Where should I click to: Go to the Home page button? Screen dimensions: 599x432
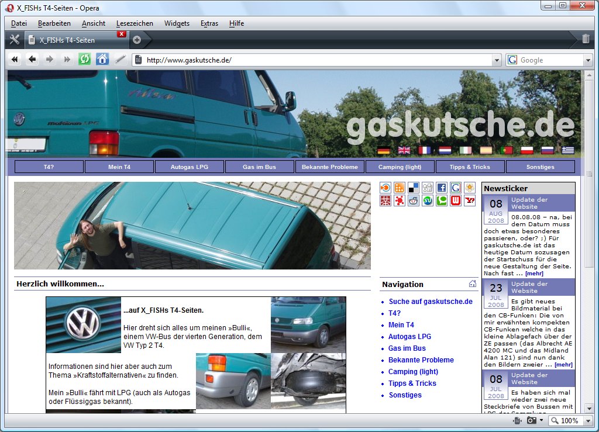102,60
